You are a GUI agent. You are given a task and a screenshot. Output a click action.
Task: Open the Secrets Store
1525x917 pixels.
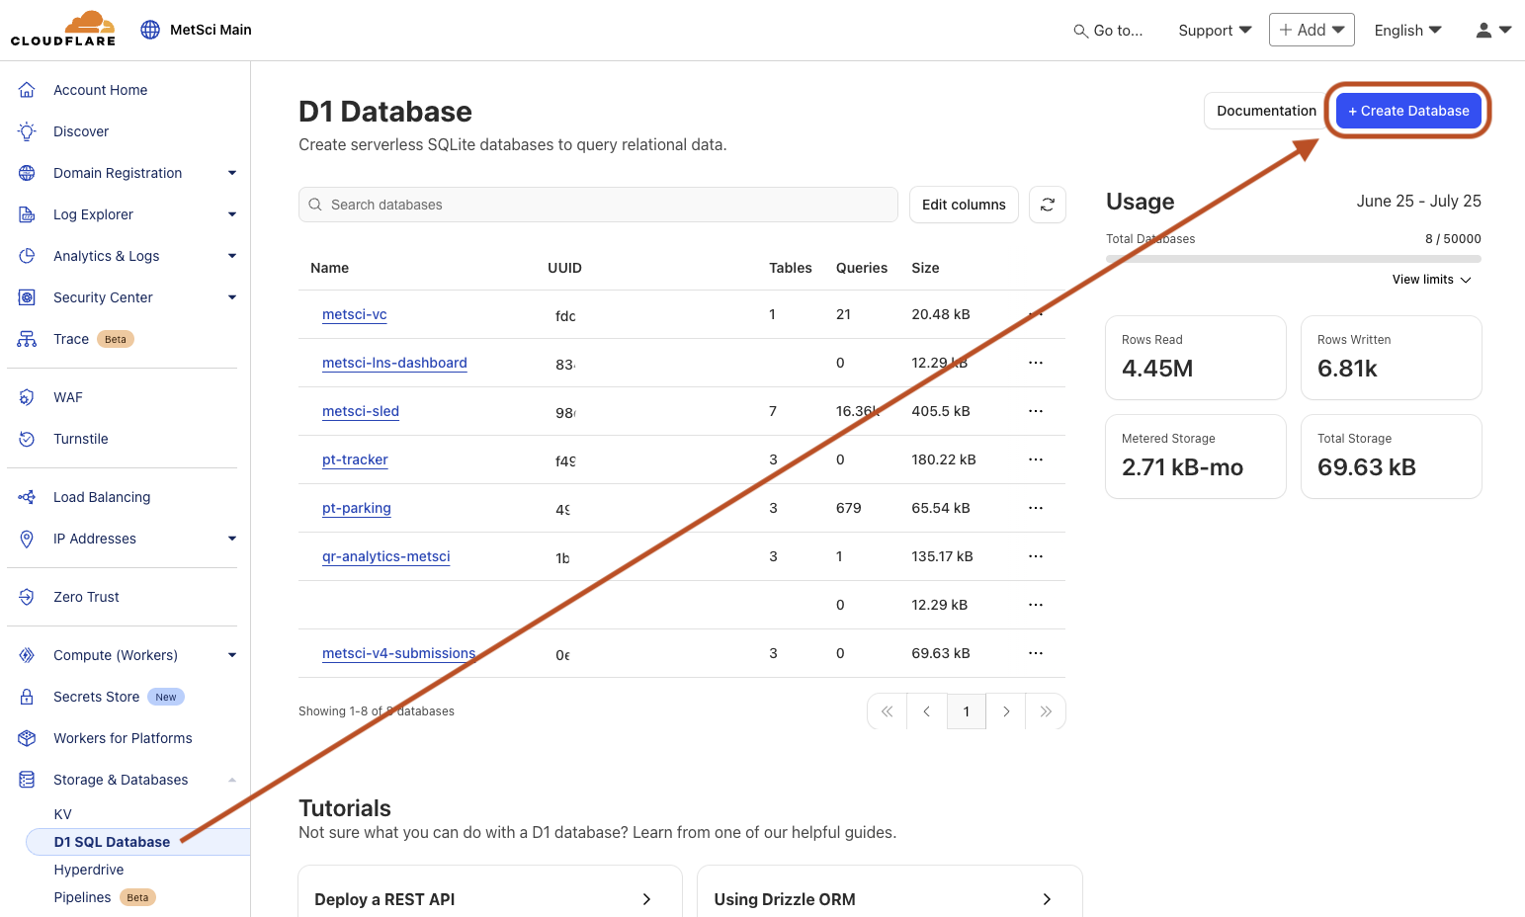(x=97, y=696)
